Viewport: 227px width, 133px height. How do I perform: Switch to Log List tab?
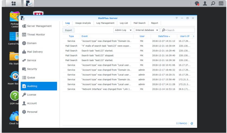[124, 23]
